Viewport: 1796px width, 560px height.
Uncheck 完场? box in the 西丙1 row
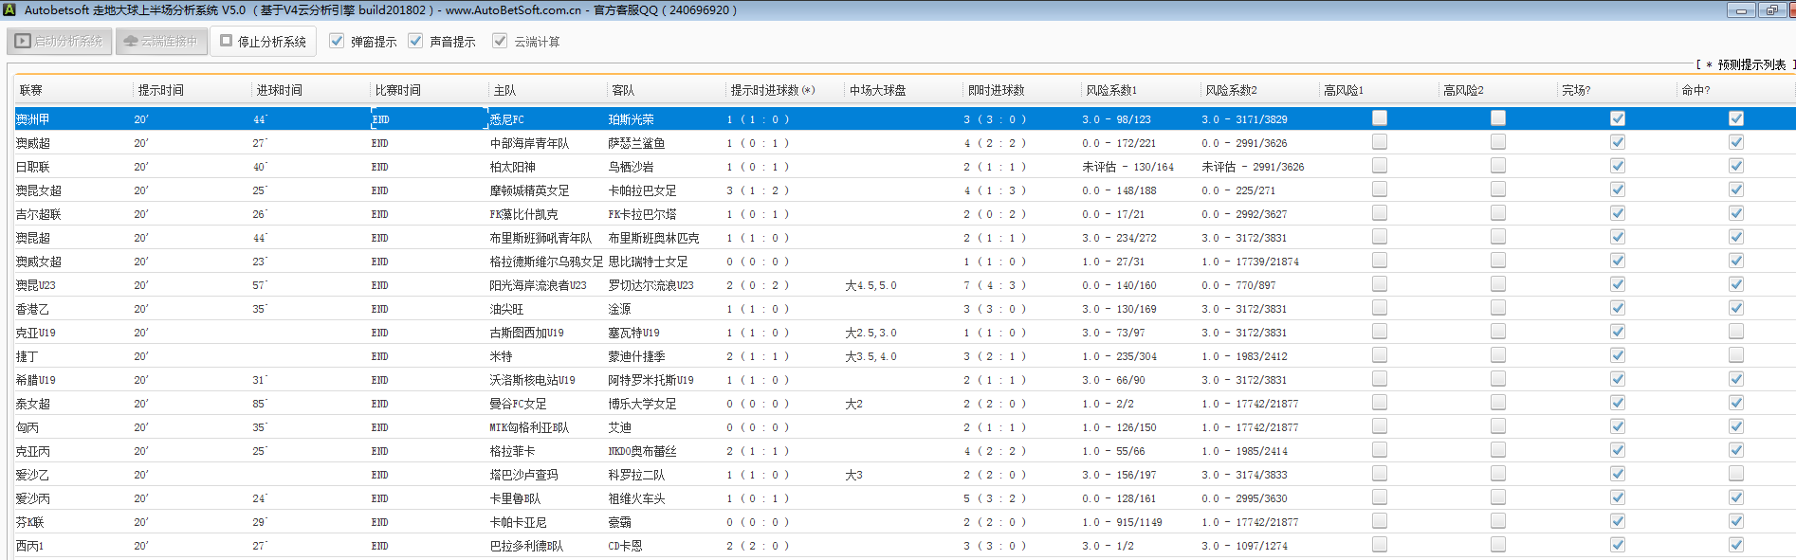click(1618, 545)
